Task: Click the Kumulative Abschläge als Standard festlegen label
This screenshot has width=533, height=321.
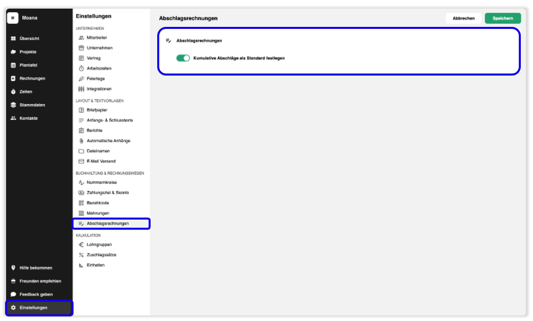Action: (x=239, y=58)
